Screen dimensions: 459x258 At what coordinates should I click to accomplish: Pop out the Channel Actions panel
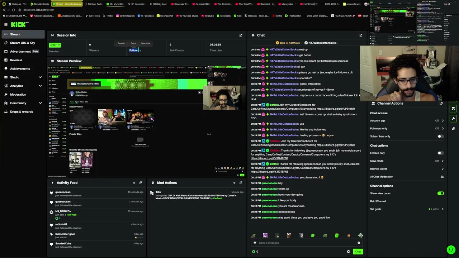pos(441,103)
